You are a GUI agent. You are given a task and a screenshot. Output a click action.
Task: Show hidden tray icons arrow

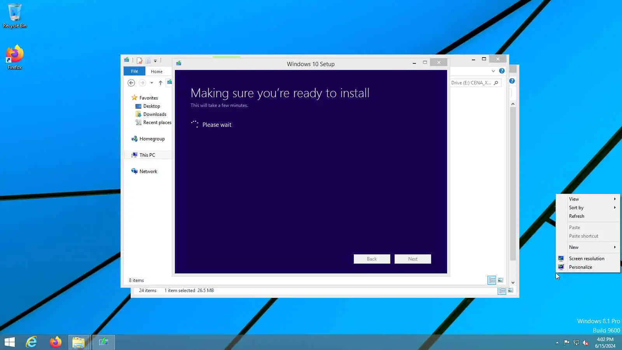pyautogui.click(x=557, y=343)
